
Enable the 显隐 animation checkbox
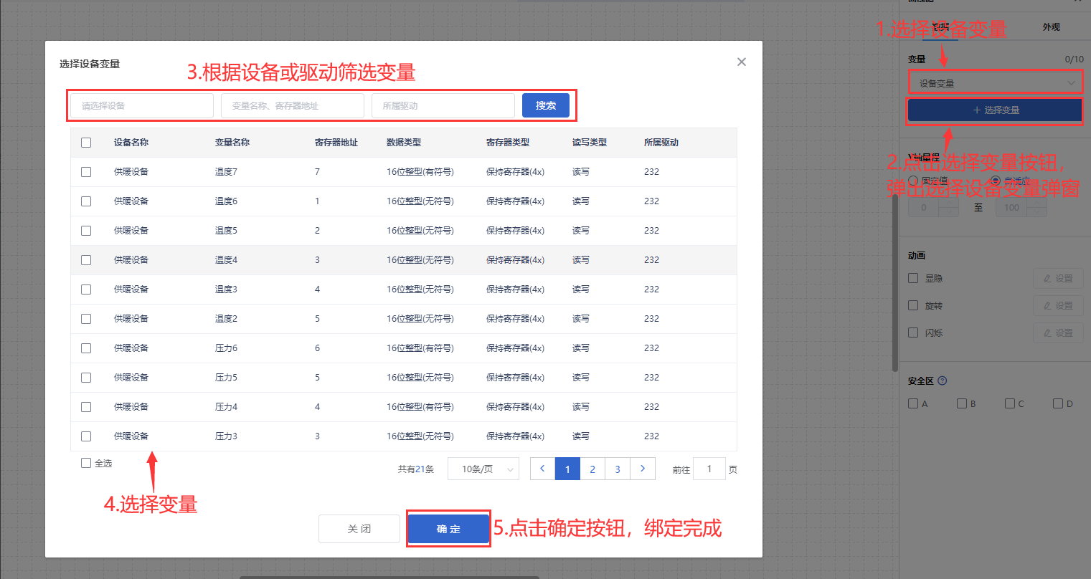pyautogui.click(x=913, y=278)
